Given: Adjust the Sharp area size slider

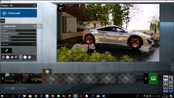Looking at the screenshot, I should coord(19,40).
